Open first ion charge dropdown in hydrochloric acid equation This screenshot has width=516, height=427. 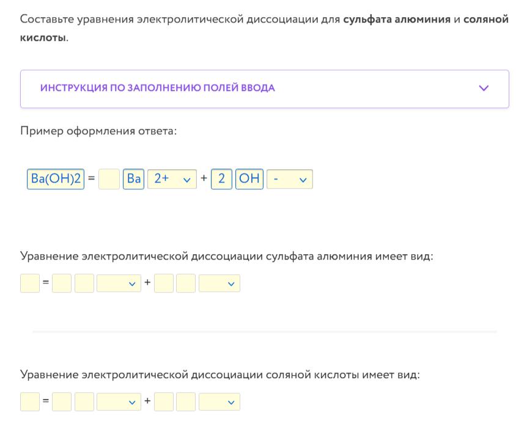[119, 401]
